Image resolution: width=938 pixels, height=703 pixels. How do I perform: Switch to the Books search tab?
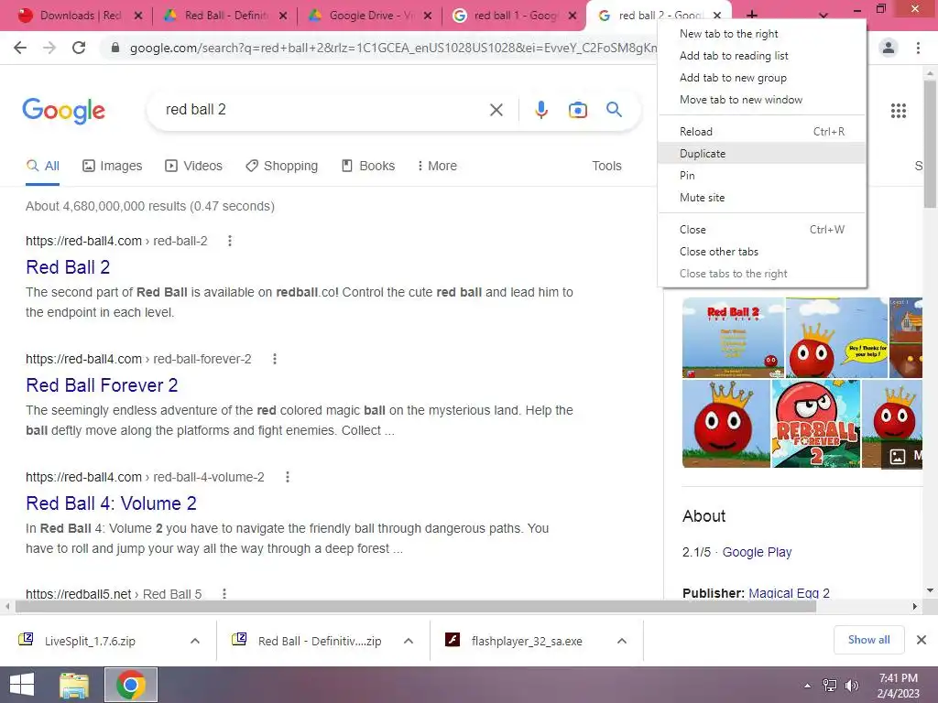[x=368, y=167]
